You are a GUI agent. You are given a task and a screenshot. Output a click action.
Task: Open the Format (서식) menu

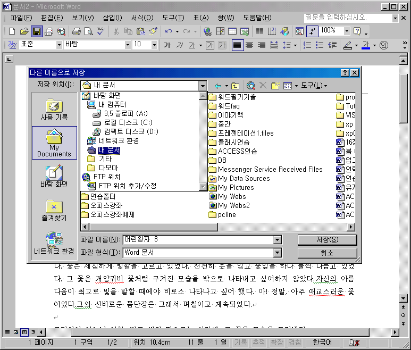[x=142, y=18]
